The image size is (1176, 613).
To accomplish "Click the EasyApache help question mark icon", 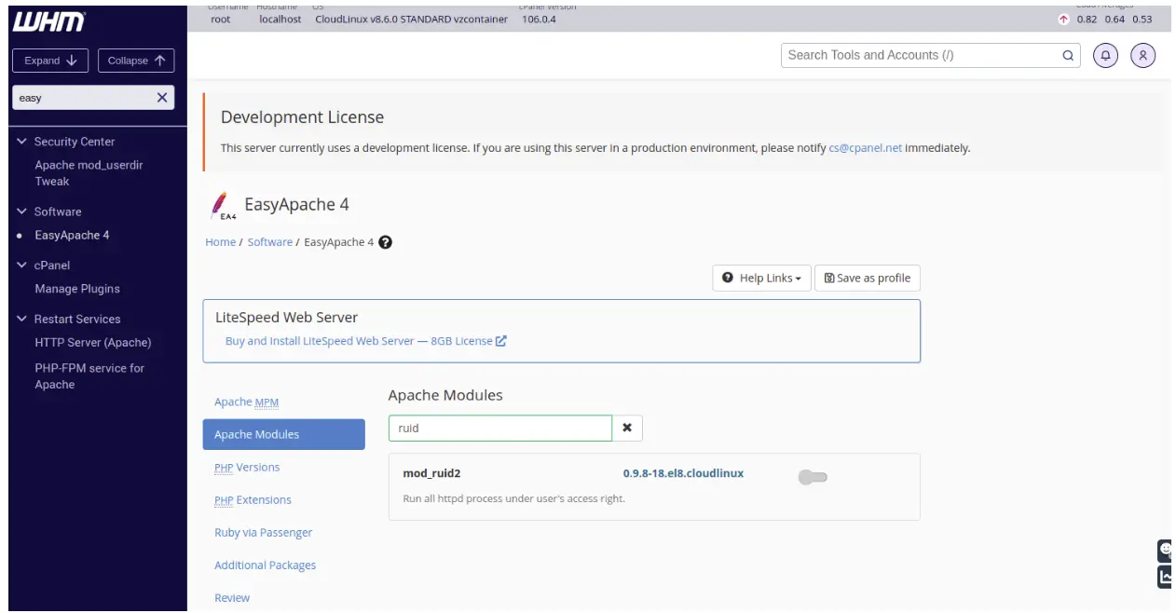I will pyautogui.click(x=385, y=242).
